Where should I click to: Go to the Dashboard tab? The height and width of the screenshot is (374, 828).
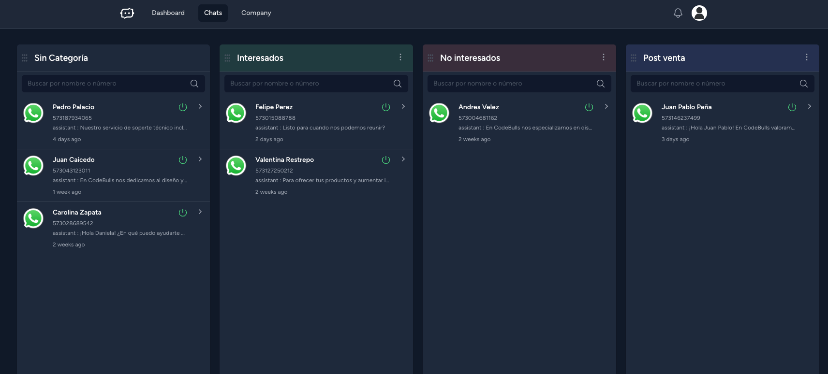pos(168,13)
